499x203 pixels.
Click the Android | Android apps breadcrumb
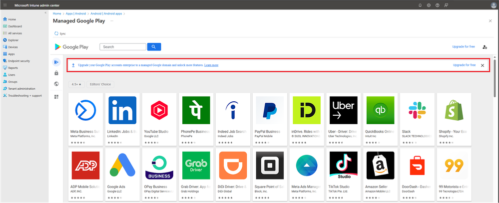(x=106, y=13)
